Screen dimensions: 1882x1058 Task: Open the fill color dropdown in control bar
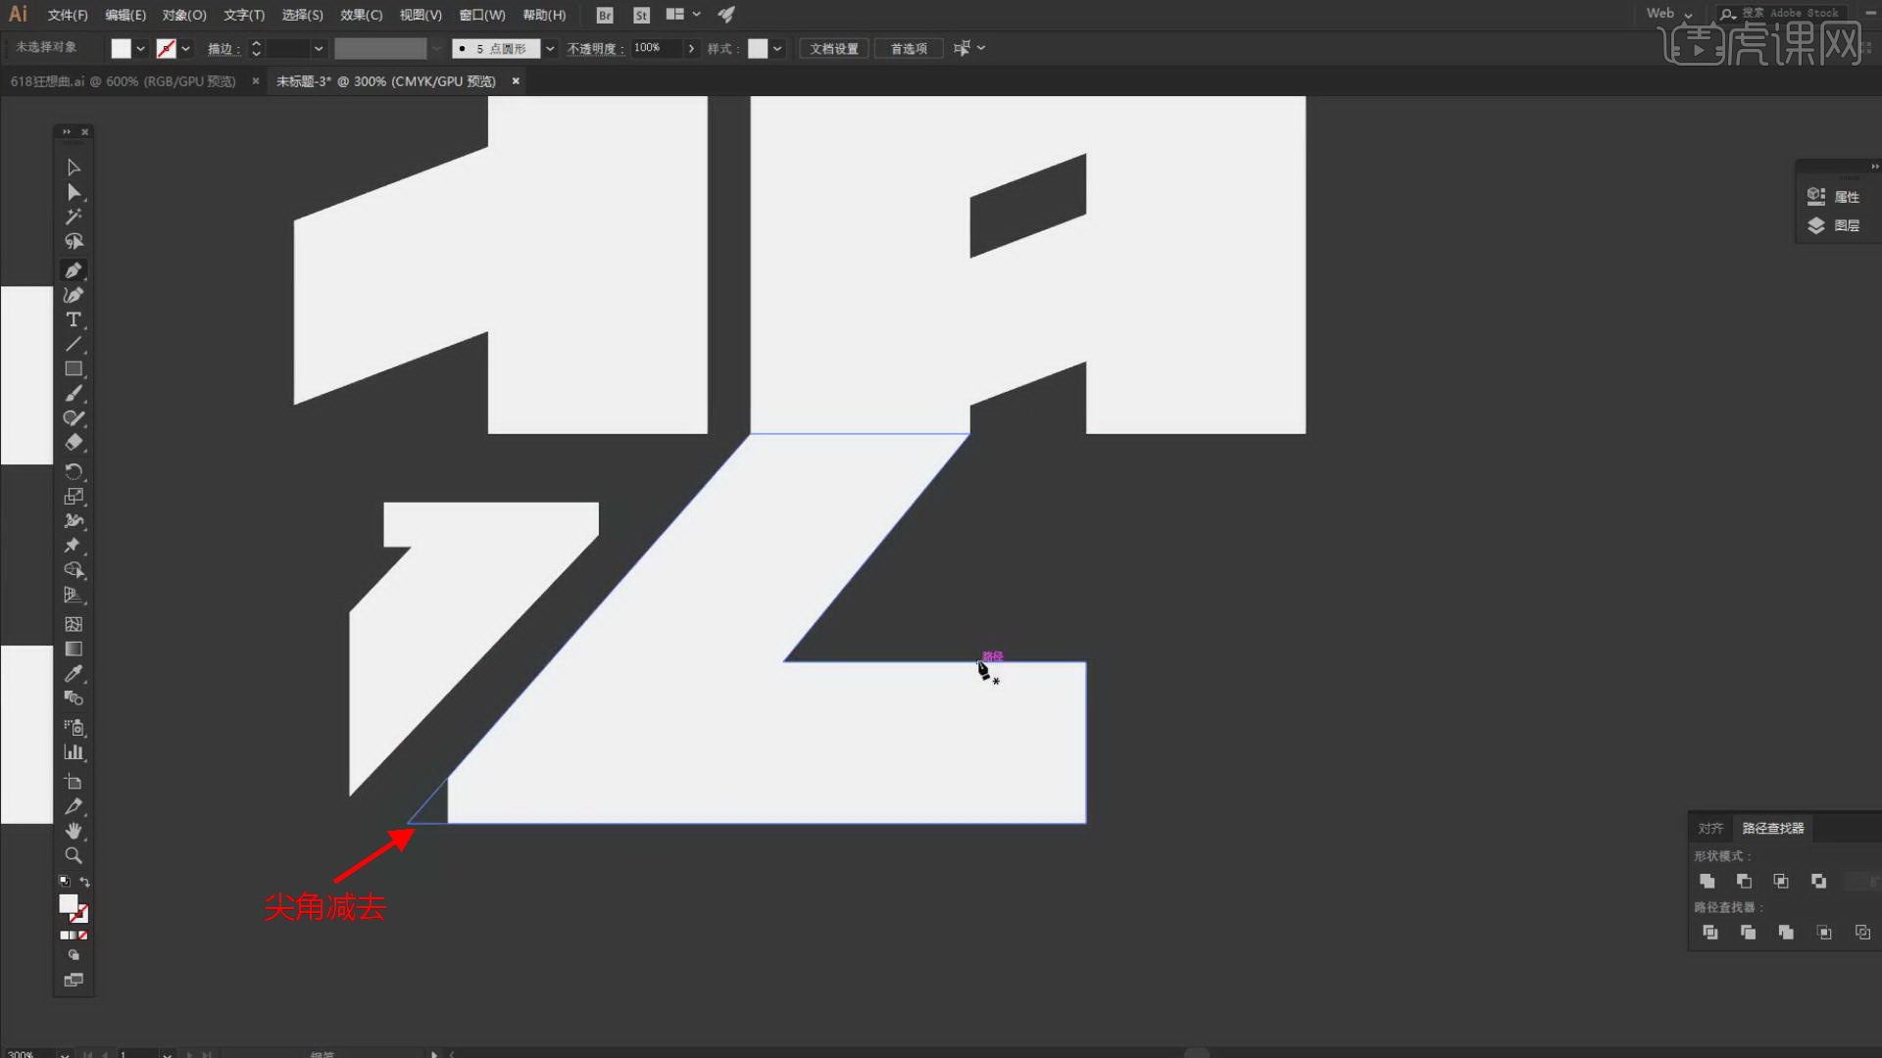(141, 48)
